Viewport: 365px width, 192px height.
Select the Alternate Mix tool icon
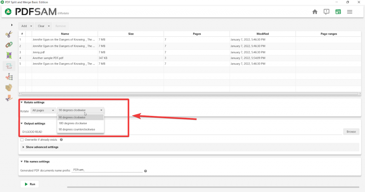coord(9,55)
